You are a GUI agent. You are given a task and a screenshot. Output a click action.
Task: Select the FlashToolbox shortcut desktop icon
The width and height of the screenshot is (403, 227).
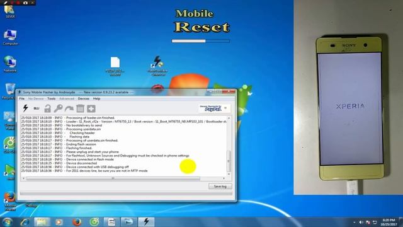point(157,66)
